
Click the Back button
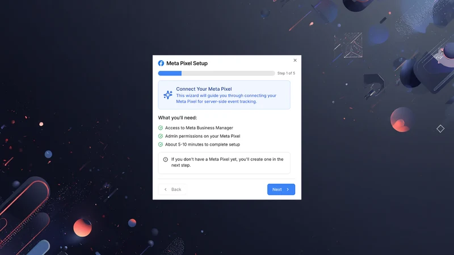[x=173, y=189]
